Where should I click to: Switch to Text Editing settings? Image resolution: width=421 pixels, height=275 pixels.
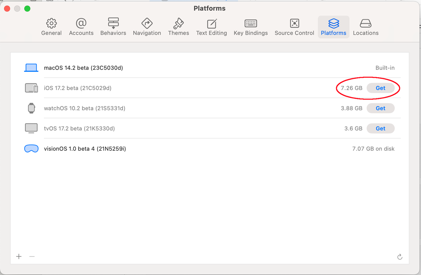(x=211, y=27)
